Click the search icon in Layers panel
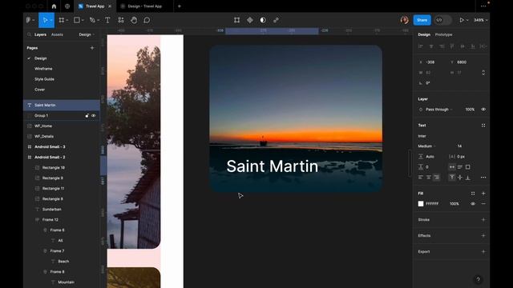This screenshot has width=513, height=288. (29, 34)
